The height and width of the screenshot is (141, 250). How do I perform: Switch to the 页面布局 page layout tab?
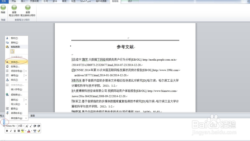pyautogui.click(x=34, y=1)
